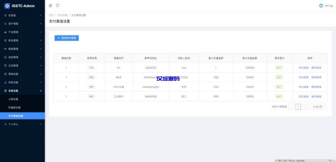
Task: Click the log icon beside 日志管理
Action: tap(5, 65)
